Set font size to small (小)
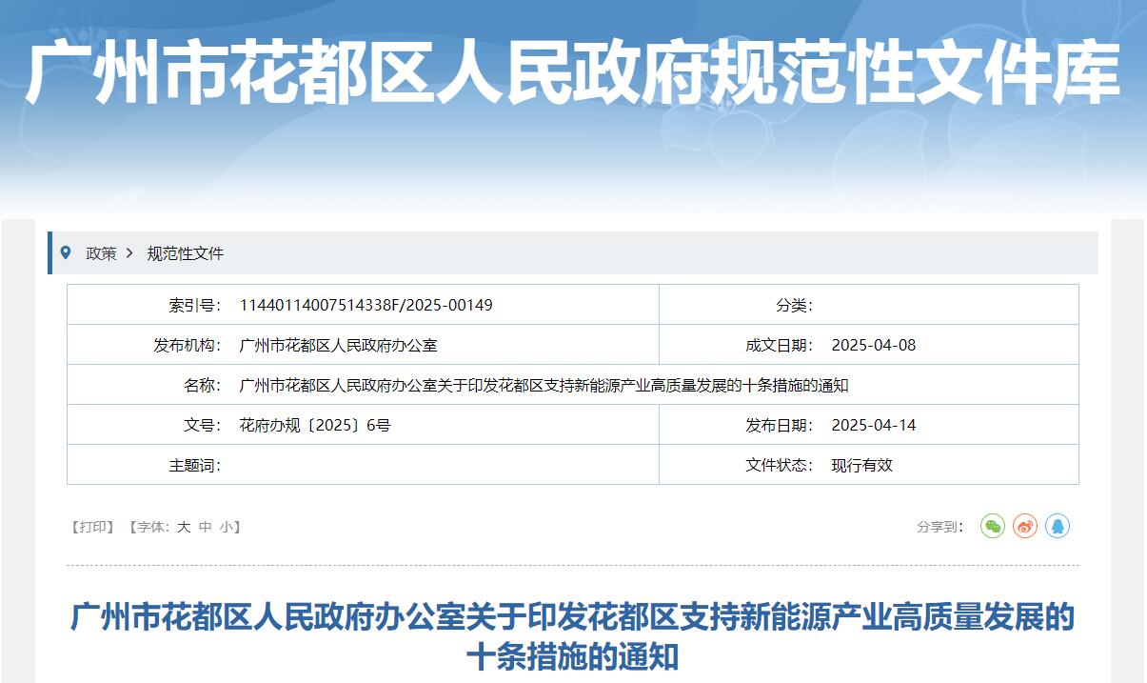 (x=226, y=527)
